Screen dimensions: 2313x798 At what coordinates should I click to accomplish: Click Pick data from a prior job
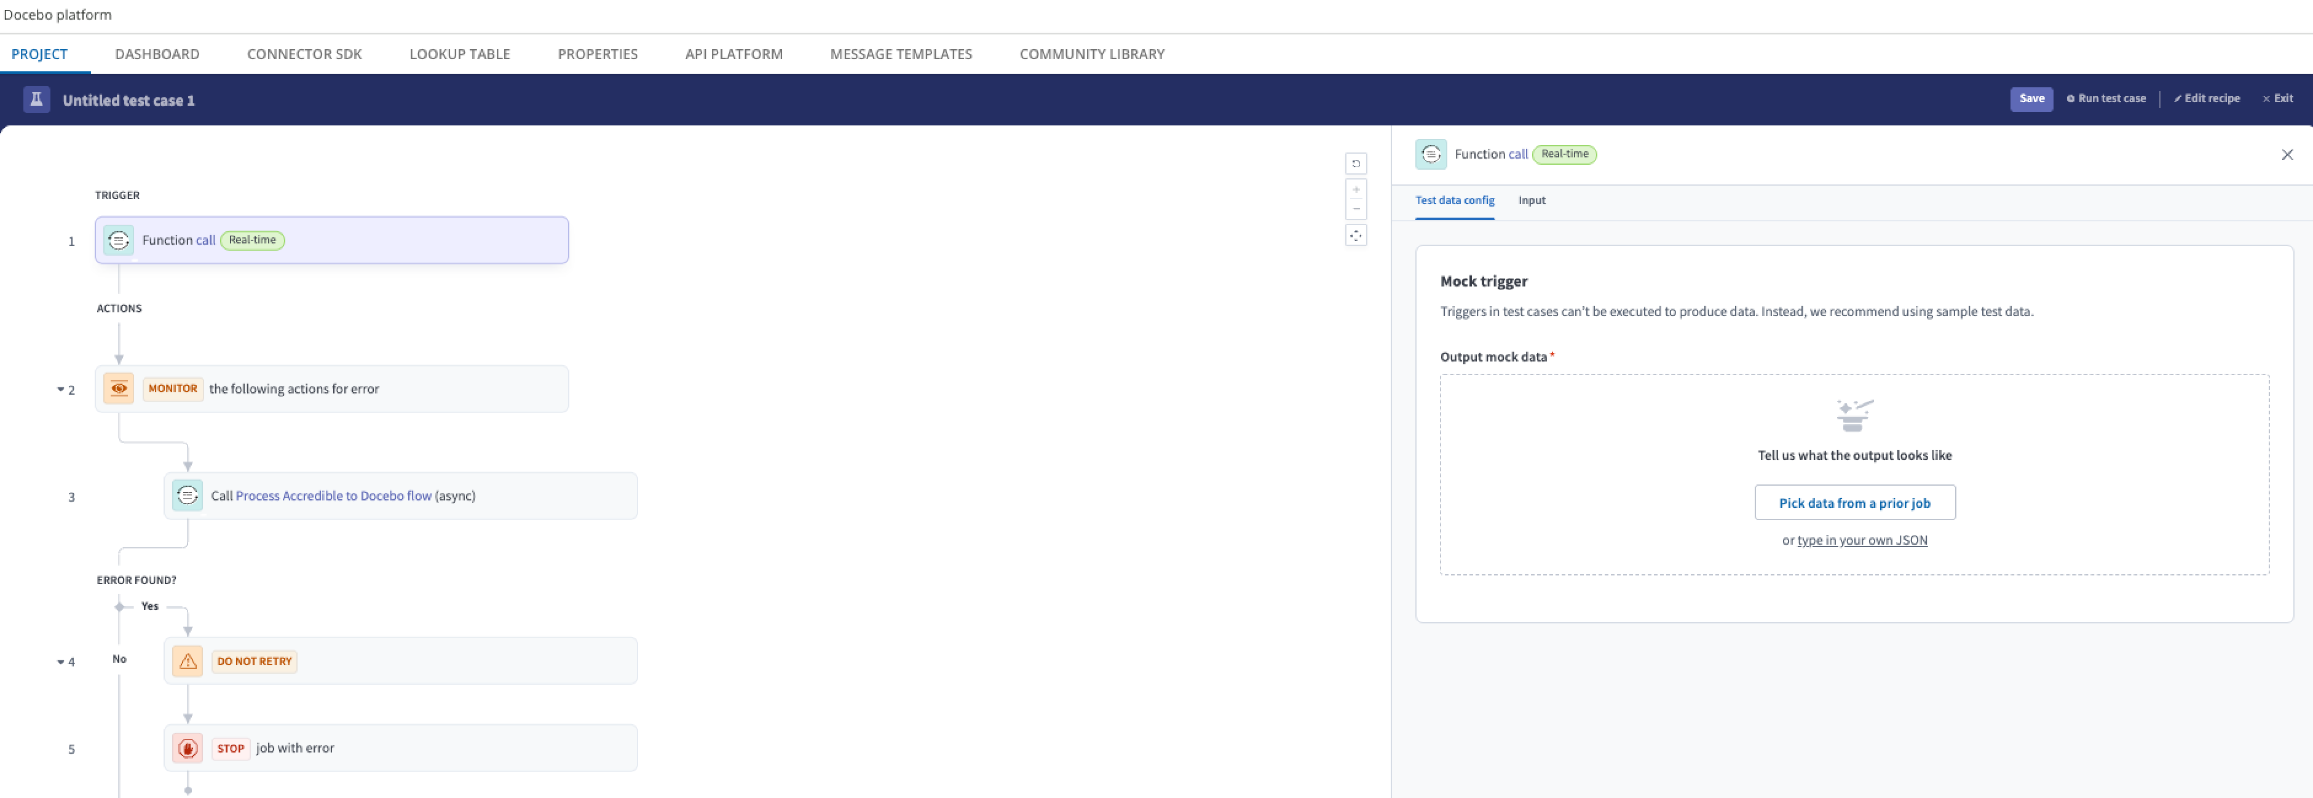pos(1855,503)
